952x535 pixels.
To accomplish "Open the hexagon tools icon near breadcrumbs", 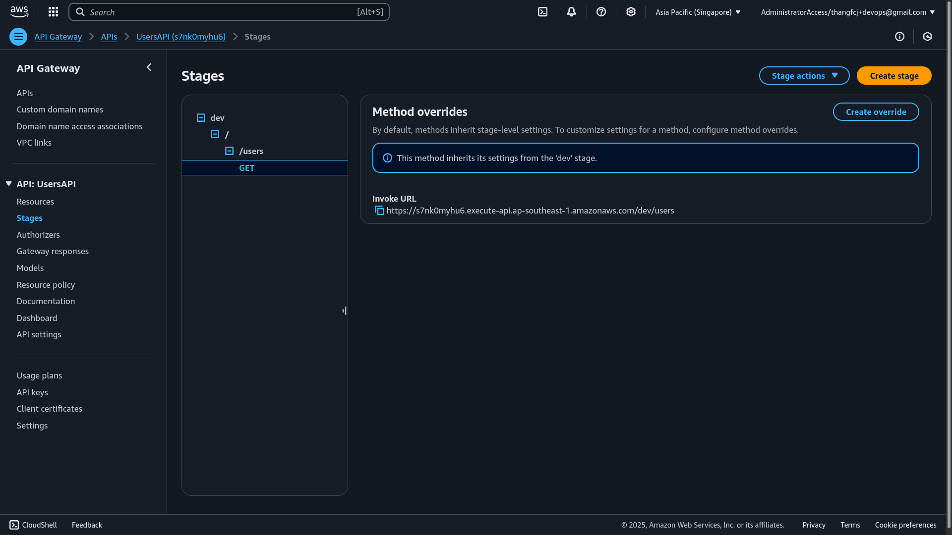I will click(x=928, y=37).
